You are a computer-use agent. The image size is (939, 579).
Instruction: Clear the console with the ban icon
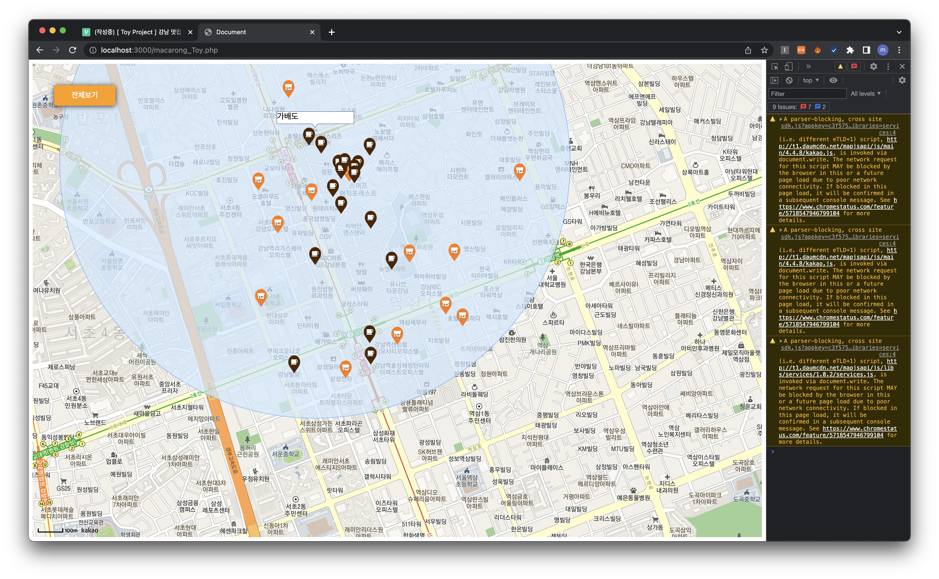(789, 80)
